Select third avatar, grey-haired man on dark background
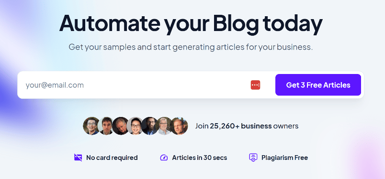This screenshot has width=385, height=179. (x=120, y=126)
